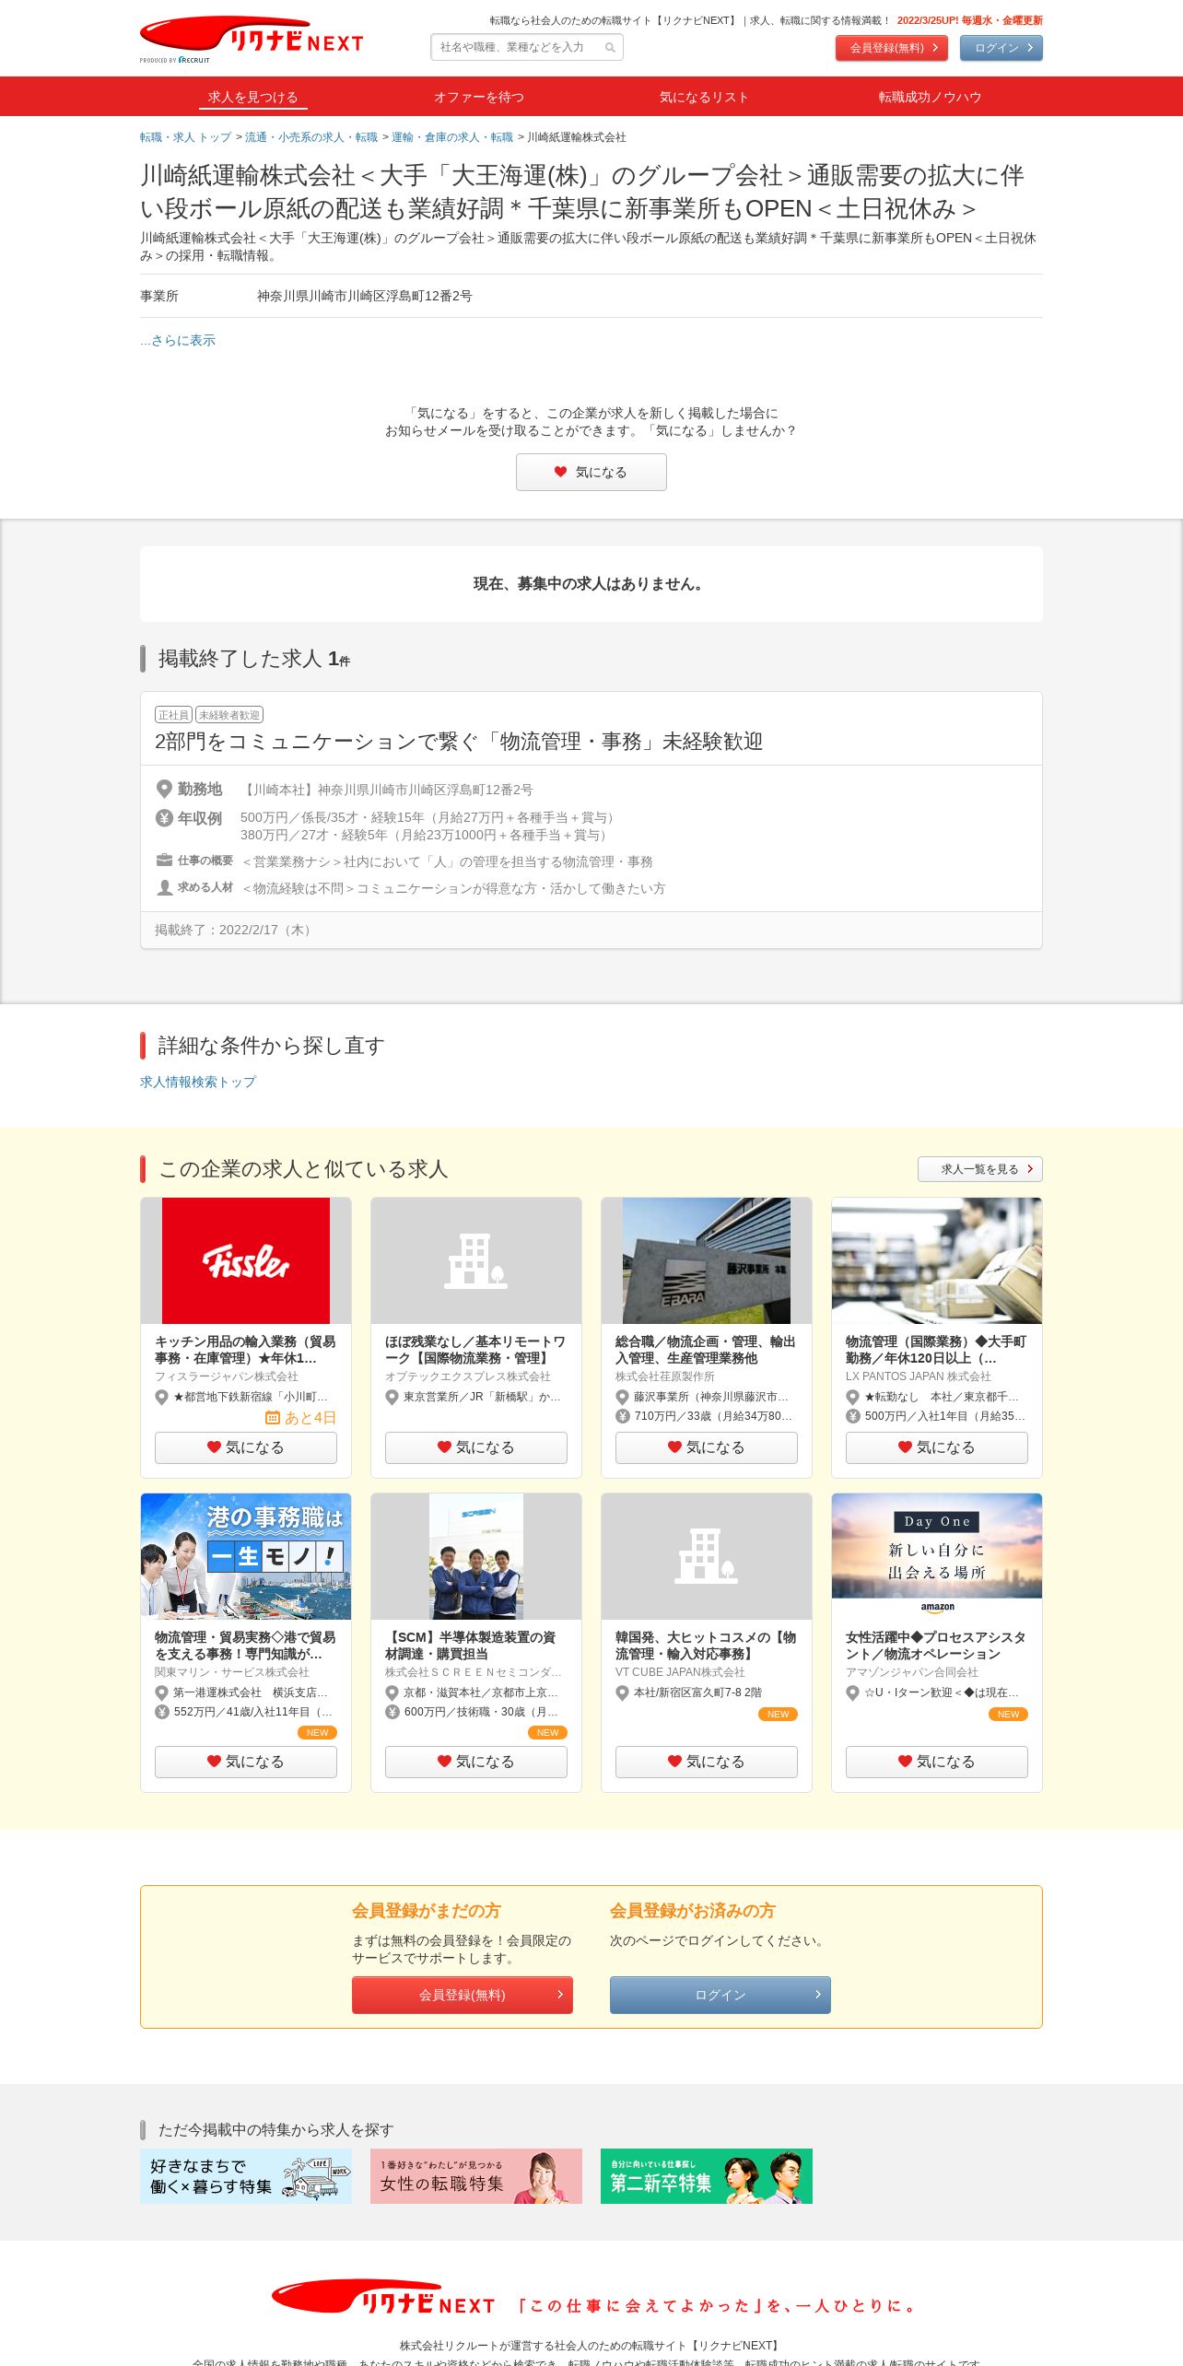Open the 転職成功ノウハウ navigation tab

coord(930,97)
